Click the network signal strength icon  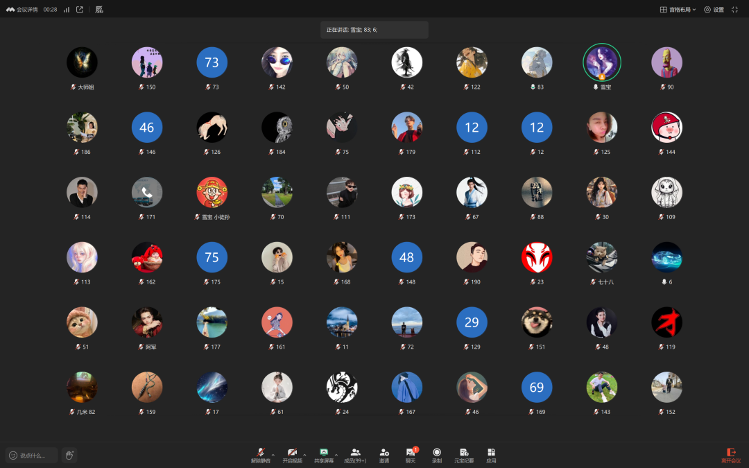click(67, 10)
